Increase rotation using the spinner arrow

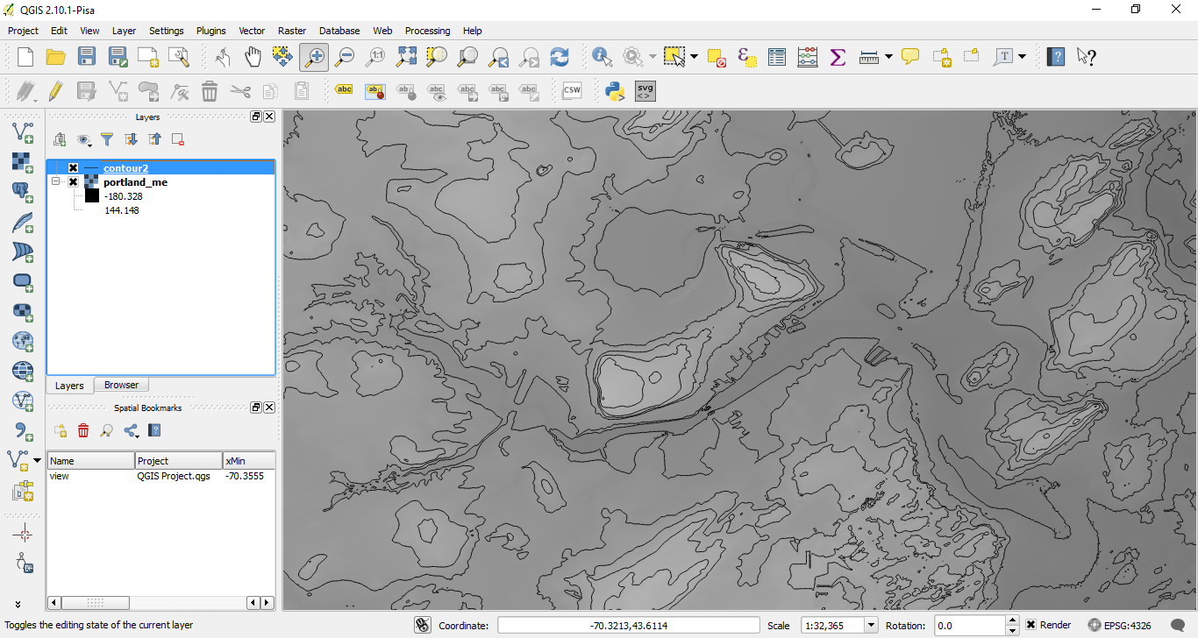(1013, 620)
